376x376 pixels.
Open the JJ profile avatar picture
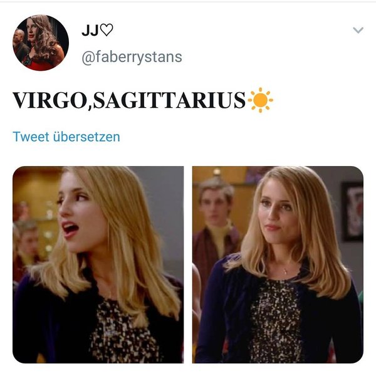pyautogui.click(x=41, y=43)
